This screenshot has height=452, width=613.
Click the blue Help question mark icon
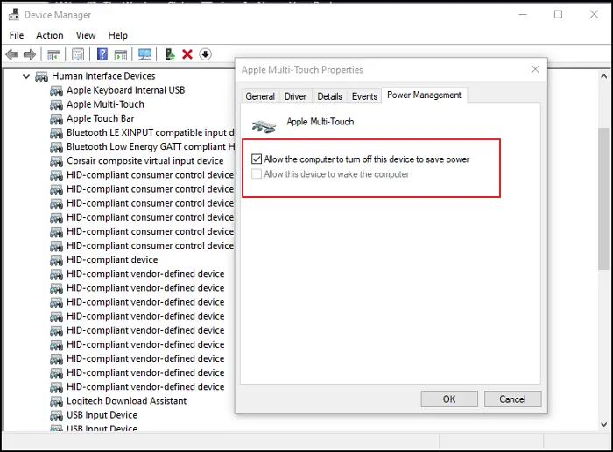(102, 54)
